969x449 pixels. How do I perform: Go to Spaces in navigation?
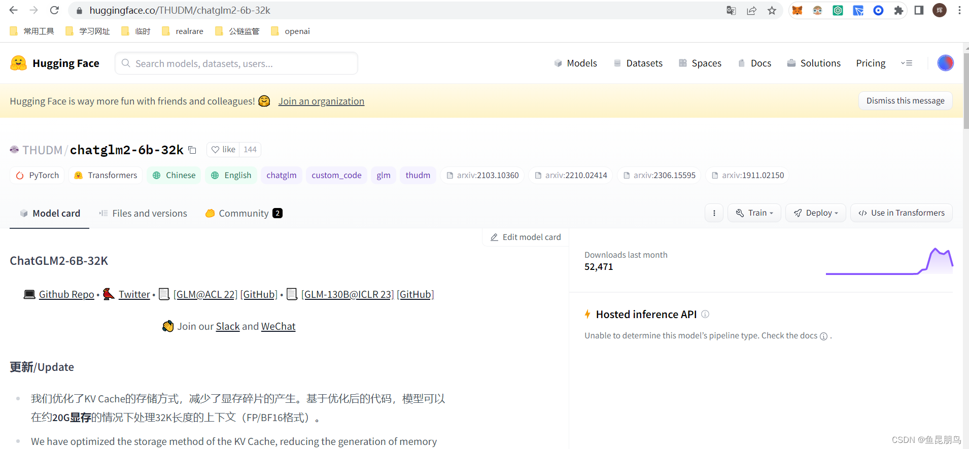700,63
